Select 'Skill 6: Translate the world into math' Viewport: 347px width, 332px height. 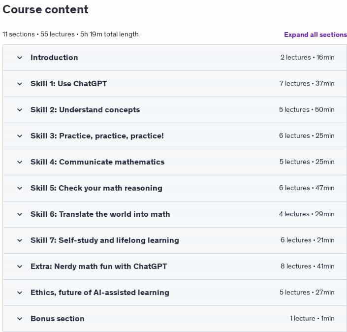100,214
